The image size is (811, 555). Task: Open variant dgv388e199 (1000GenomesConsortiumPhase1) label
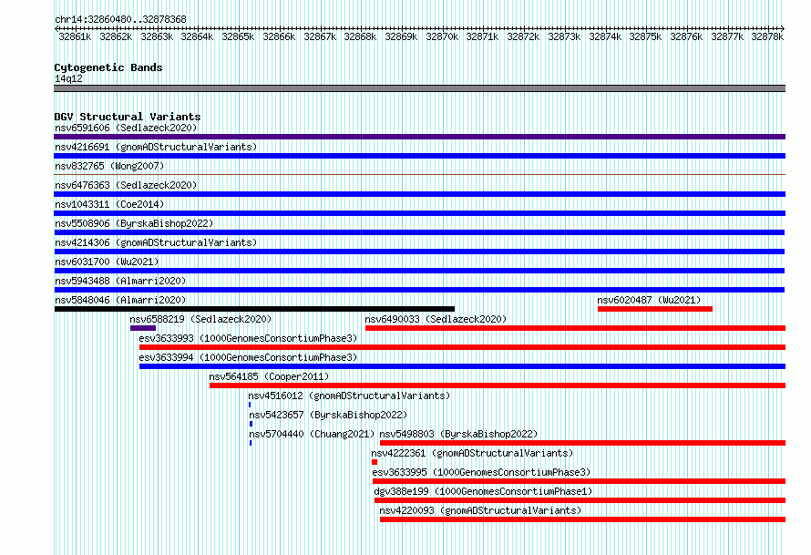point(483,491)
